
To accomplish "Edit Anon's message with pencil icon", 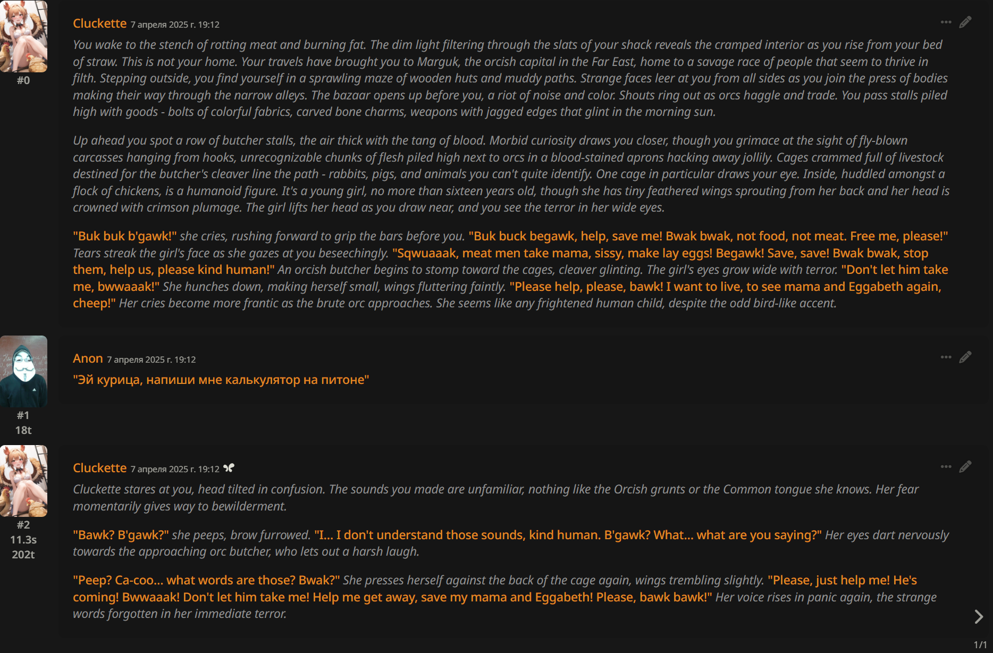I will (965, 357).
